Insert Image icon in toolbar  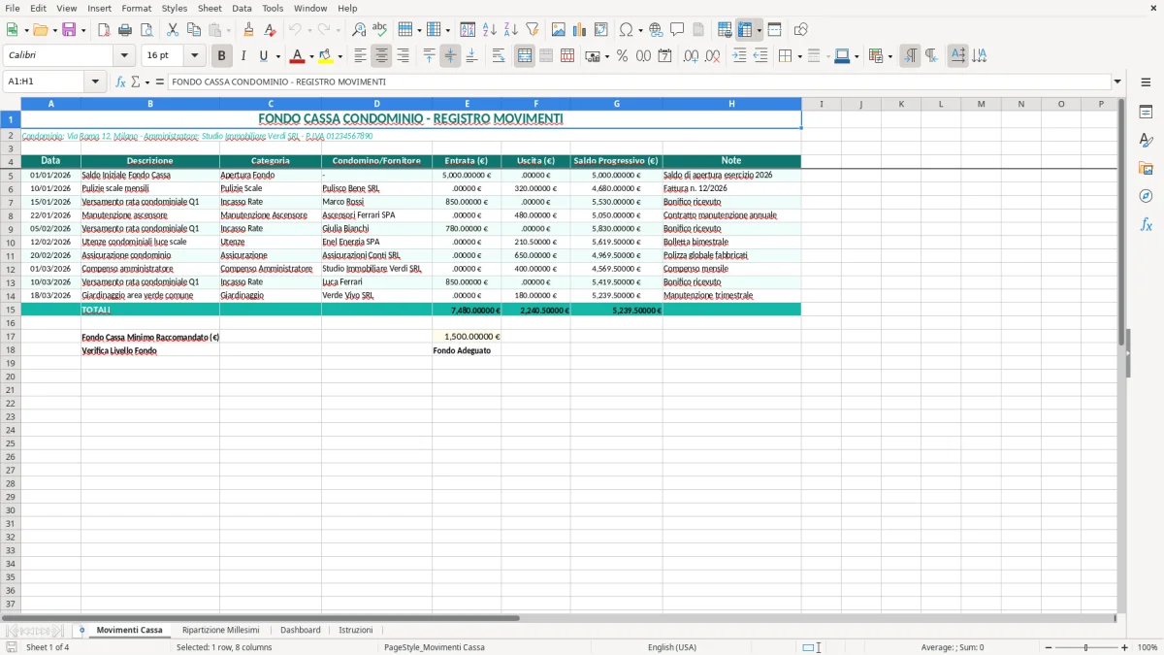[x=559, y=30]
